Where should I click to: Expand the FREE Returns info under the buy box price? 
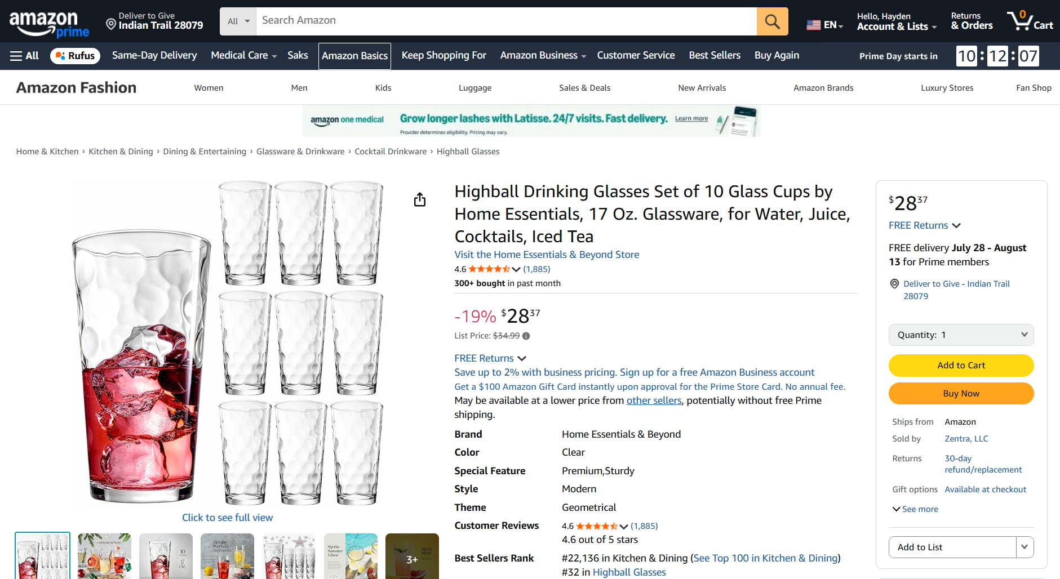point(924,225)
